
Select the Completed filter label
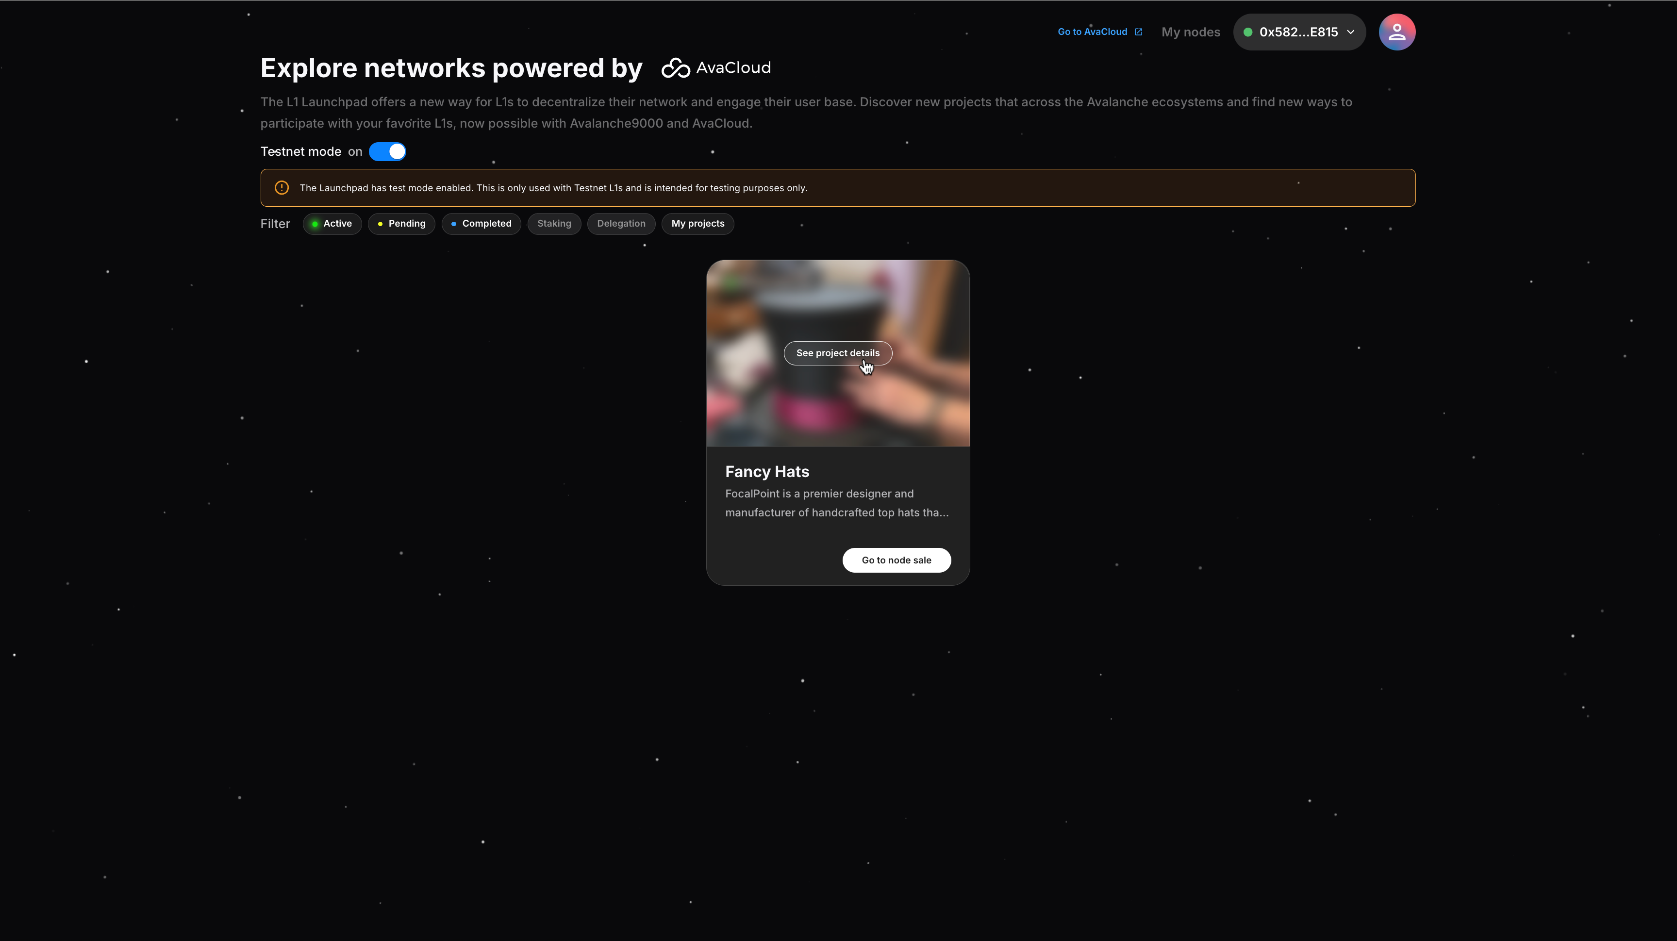pos(487,224)
